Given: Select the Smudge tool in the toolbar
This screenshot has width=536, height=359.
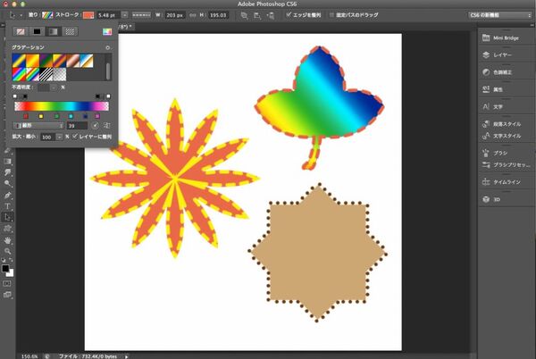Looking at the screenshot, I should (7, 172).
